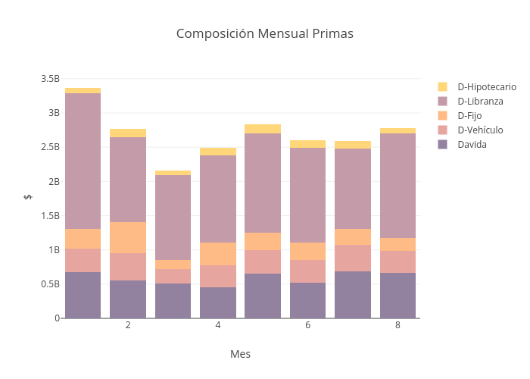Click the D-Vehículo legend color swatch
Viewport: 530px width, 379px height.
(x=443, y=130)
